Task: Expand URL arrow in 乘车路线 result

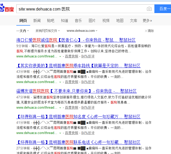Action: tap(60, 82)
